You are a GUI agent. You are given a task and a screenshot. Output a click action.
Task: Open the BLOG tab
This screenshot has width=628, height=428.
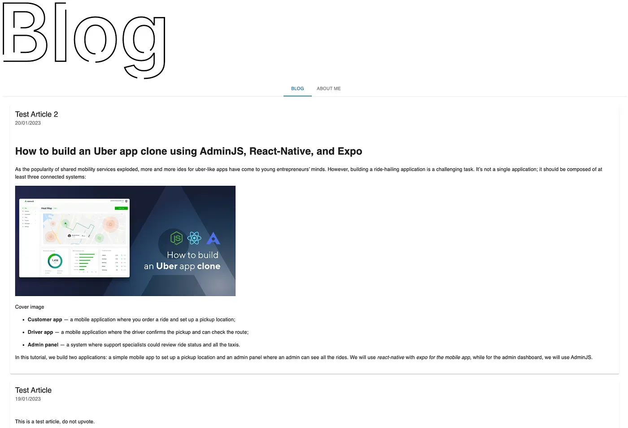coord(297,88)
